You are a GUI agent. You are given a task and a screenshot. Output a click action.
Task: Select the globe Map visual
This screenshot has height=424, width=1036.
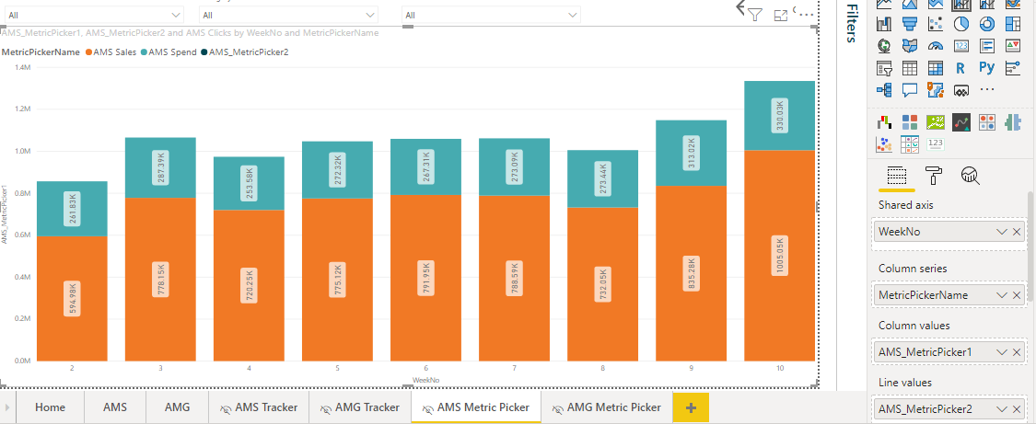tap(884, 46)
